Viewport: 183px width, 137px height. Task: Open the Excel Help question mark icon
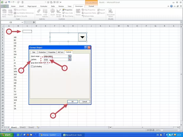coord(171,6)
